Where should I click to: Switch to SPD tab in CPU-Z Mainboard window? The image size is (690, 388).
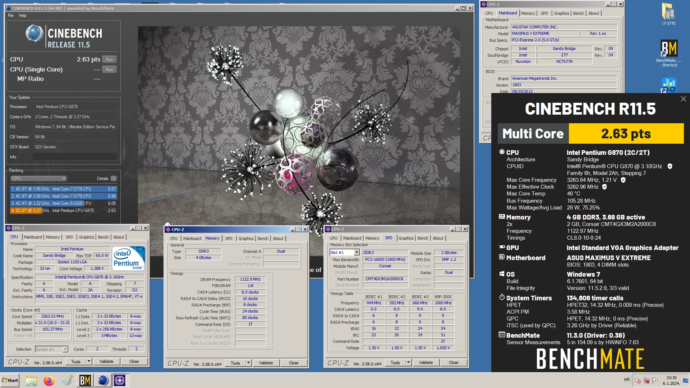coord(544,13)
